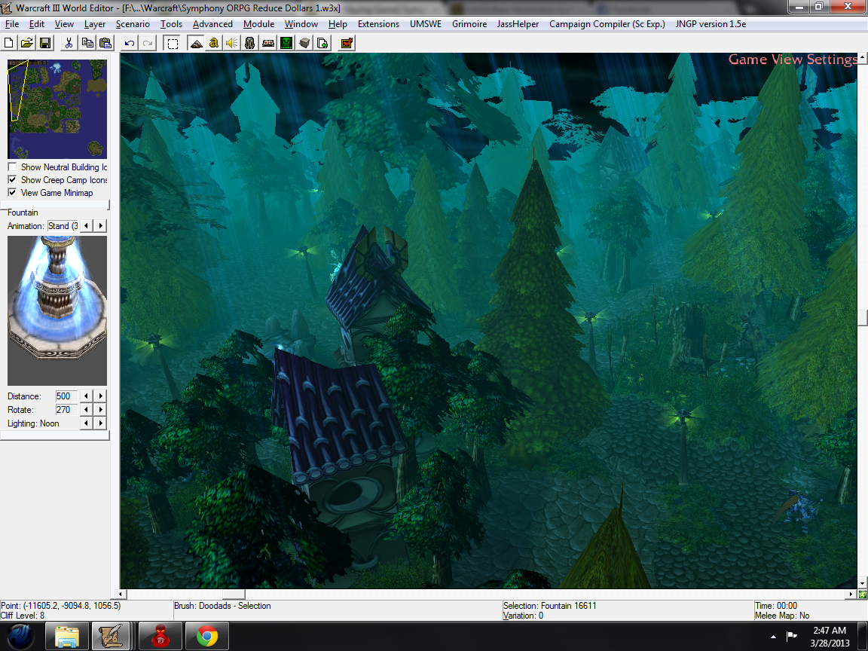Open the Layer menu
The width and height of the screenshot is (868, 651).
95,24
